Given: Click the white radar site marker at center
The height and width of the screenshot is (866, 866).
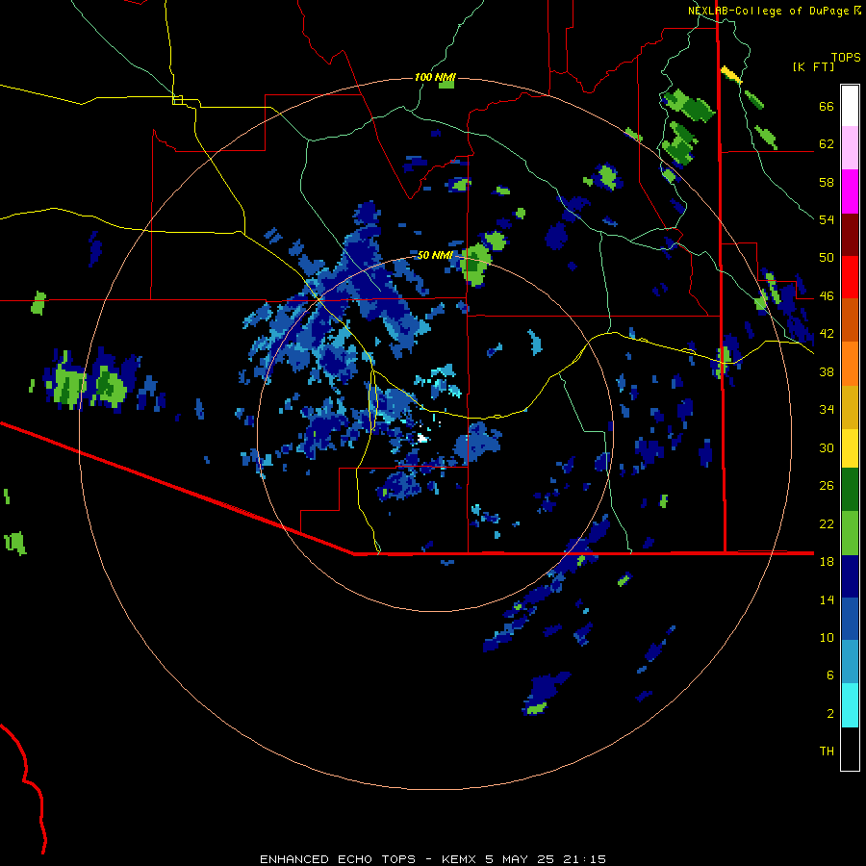Looking at the screenshot, I should point(422,438).
